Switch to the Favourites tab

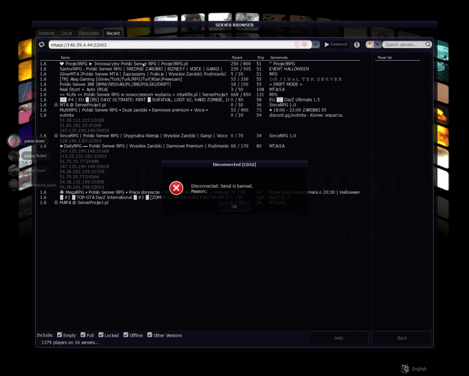pos(89,33)
